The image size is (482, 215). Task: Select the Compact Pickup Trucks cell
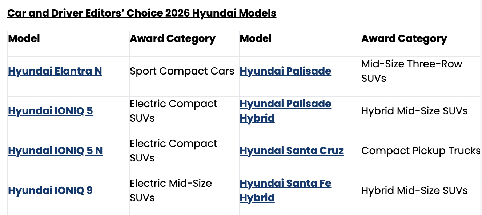point(421,151)
